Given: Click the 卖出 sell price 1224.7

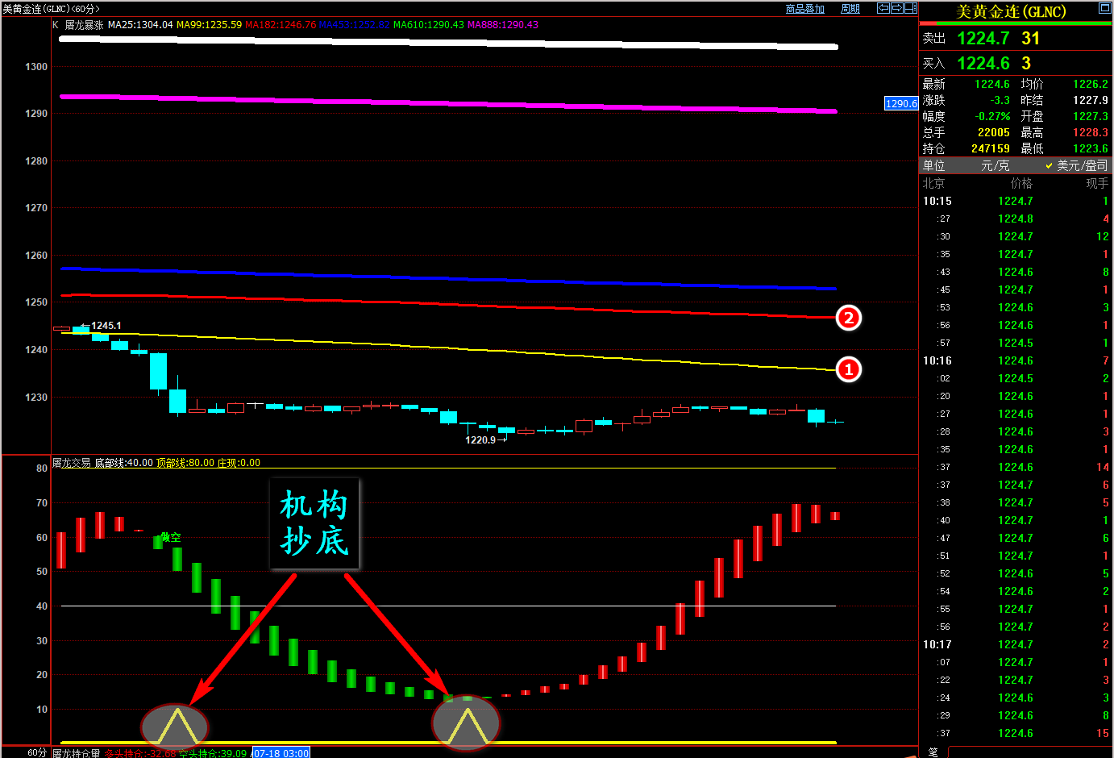Looking at the screenshot, I should coord(983,39).
